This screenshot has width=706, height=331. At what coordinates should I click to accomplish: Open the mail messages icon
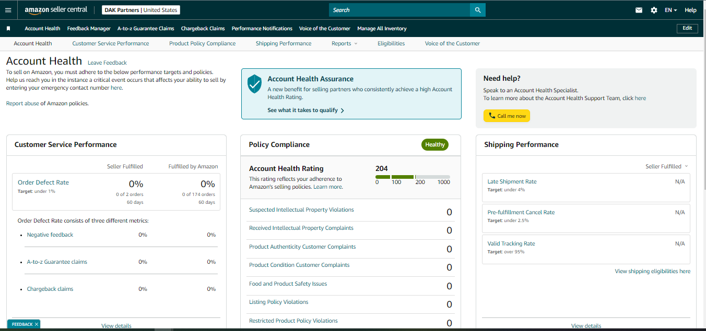click(x=639, y=10)
